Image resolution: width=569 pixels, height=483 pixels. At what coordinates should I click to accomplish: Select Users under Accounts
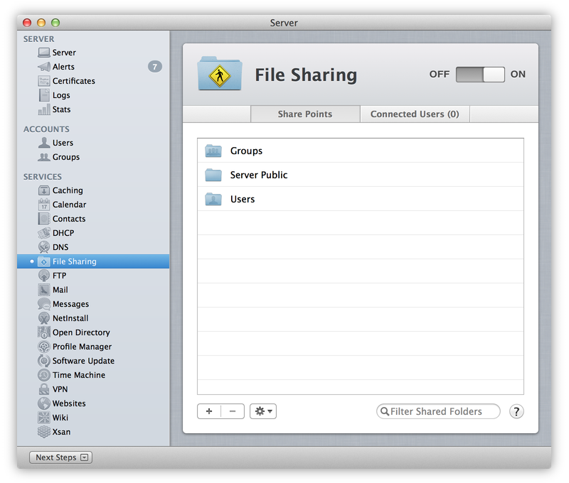(93, 143)
